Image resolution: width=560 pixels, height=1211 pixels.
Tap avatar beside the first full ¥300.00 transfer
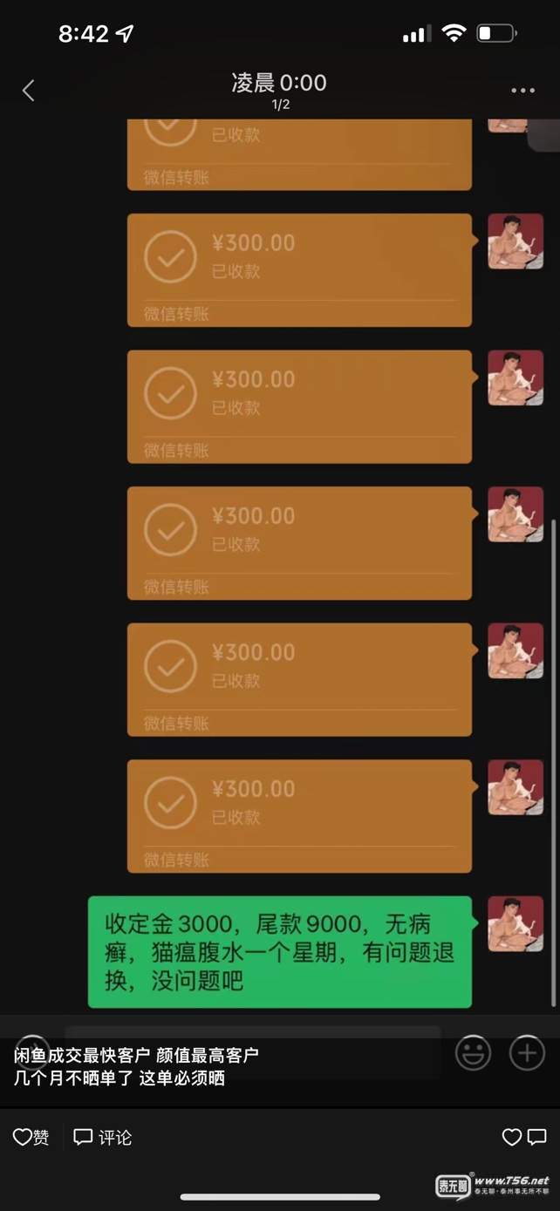click(516, 241)
